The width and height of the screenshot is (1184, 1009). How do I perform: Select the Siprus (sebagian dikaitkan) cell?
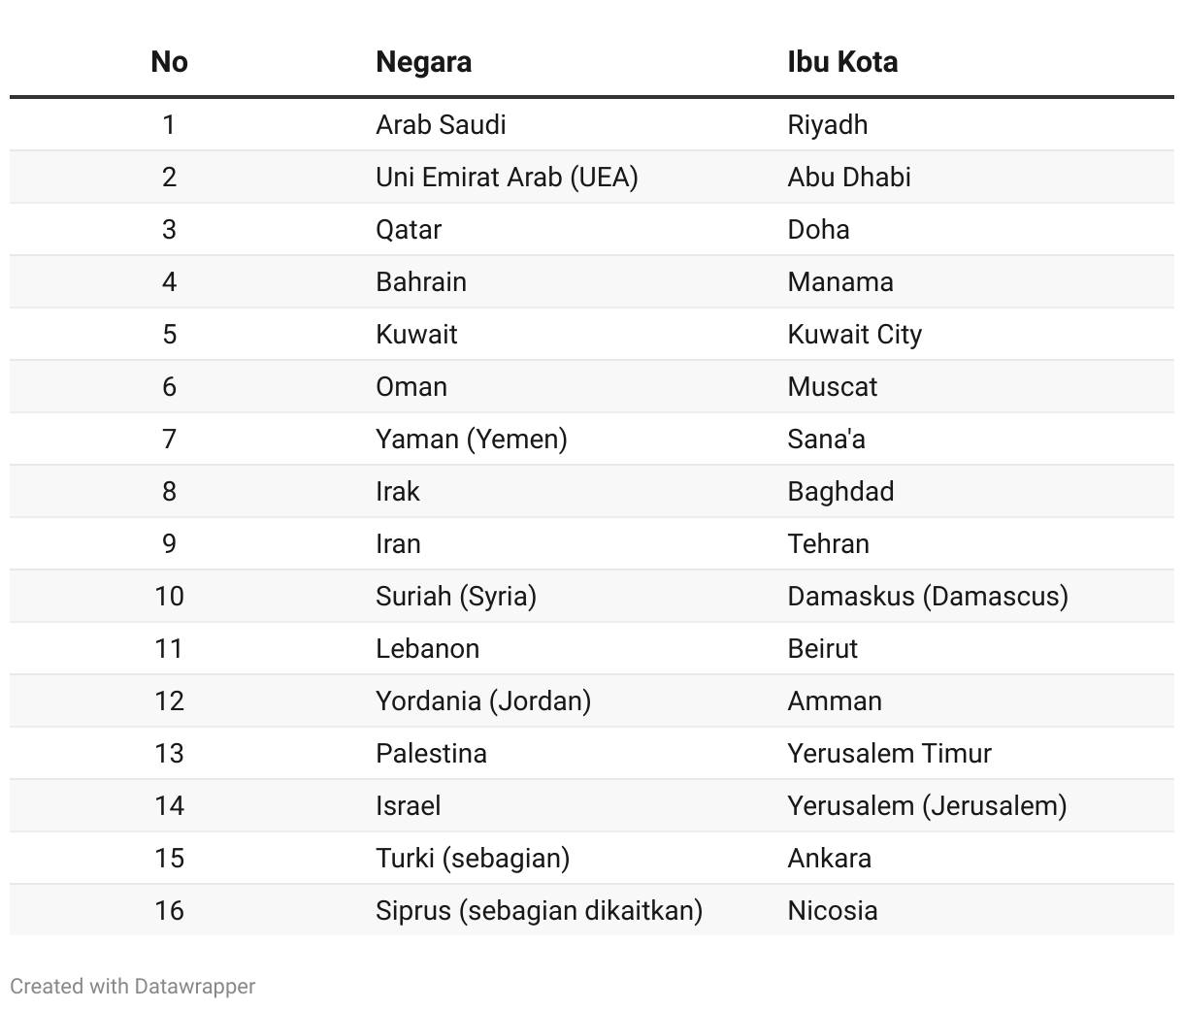tap(540, 911)
